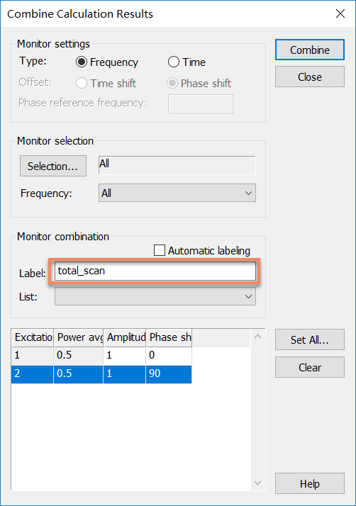Open Help for this dialog
Image resolution: width=356 pixels, height=506 pixels.
pos(309,483)
